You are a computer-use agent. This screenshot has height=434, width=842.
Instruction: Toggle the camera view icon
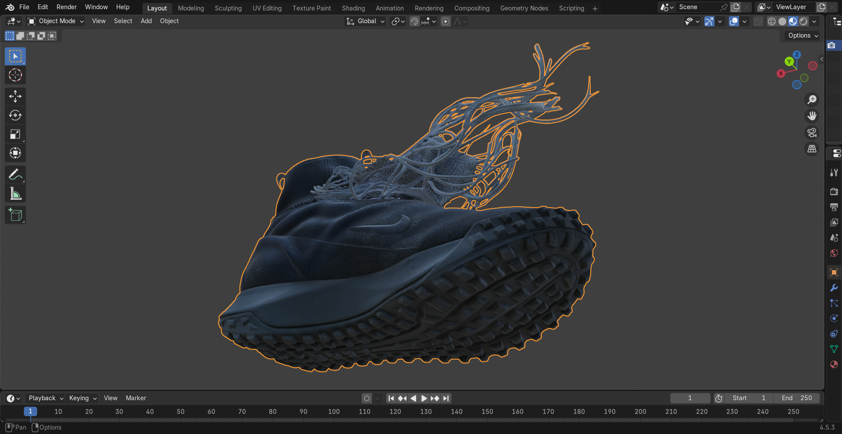click(x=812, y=132)
